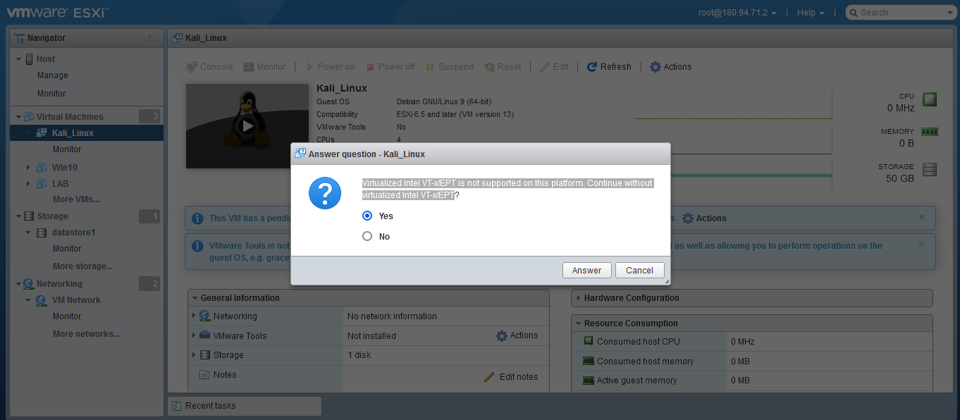Dismiss the VMware Tools notification banner
This screenshot has width=960, height=420.
coord(921,245)
